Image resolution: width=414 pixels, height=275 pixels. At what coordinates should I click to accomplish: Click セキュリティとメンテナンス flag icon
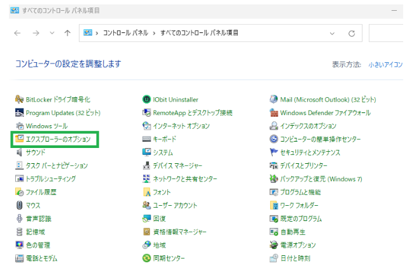click(274, 152)
